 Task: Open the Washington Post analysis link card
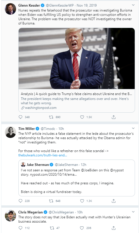pos(77,70)
